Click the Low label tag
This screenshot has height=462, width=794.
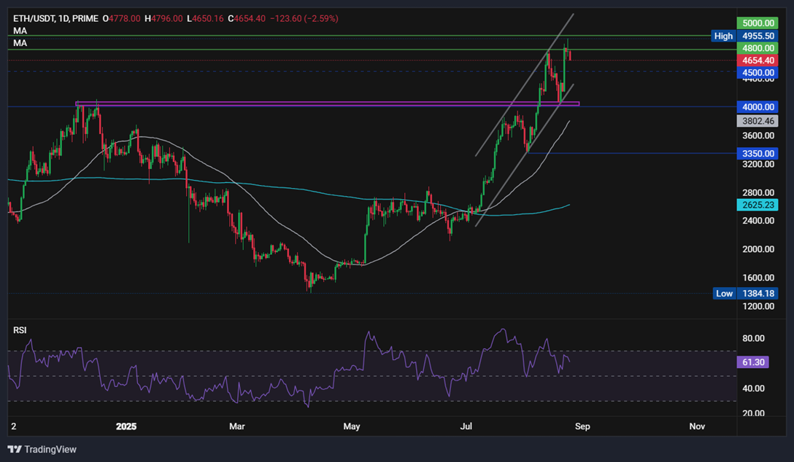click(724, 293)
